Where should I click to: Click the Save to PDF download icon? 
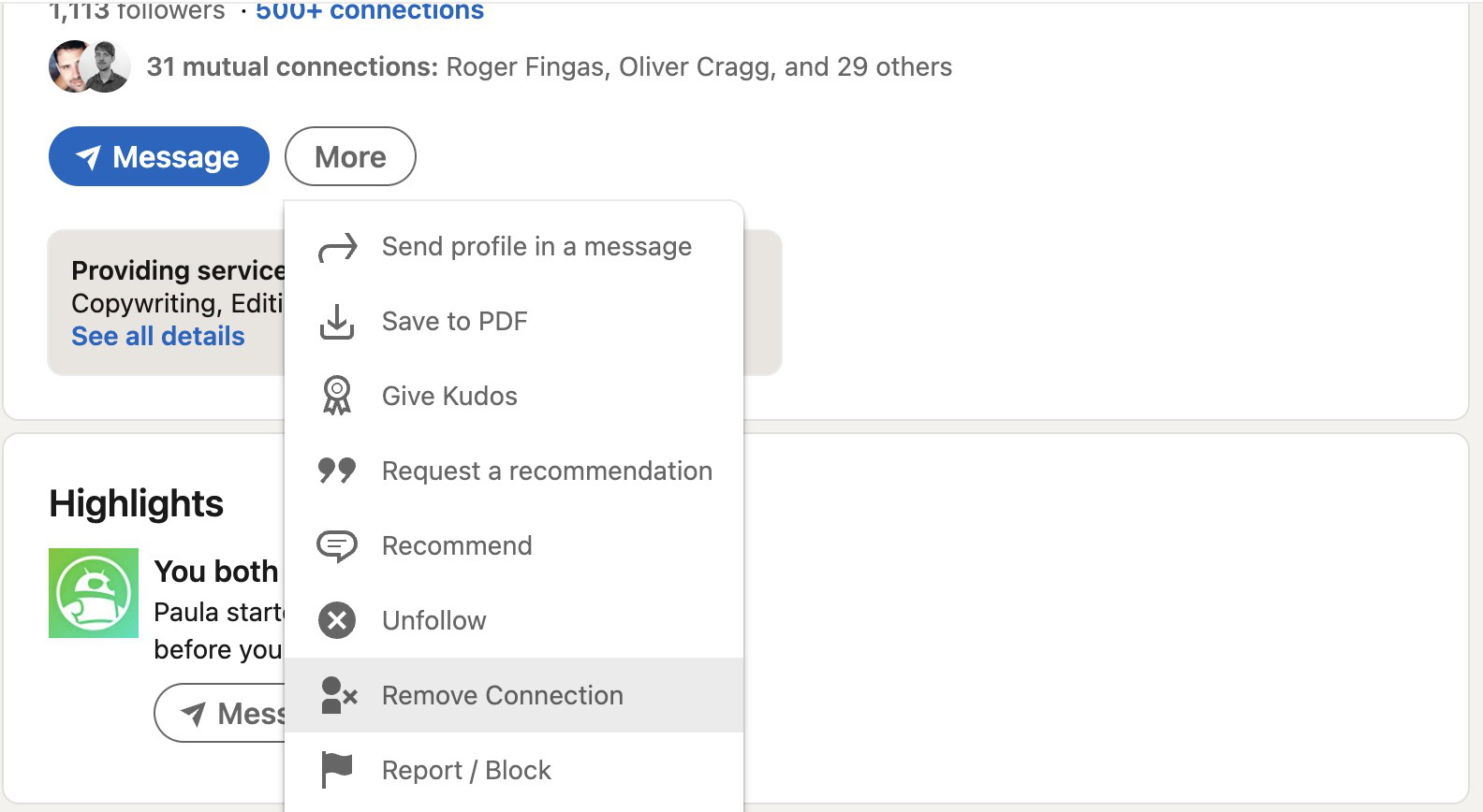coord(337,322)
